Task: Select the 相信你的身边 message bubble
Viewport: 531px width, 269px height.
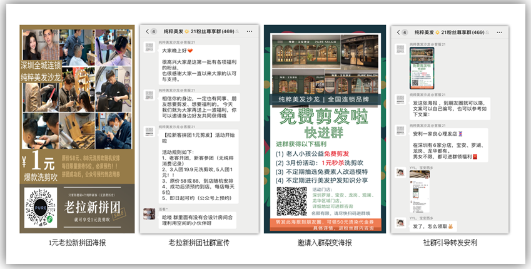Action: [200, 107]
